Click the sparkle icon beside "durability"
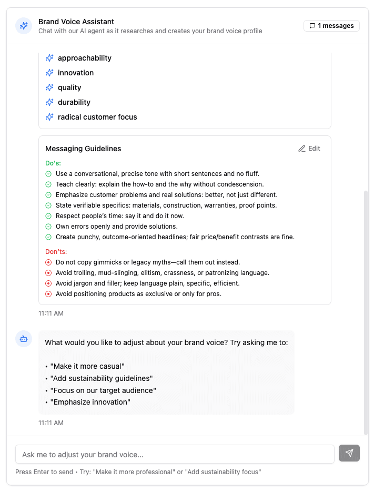374x491 pixels. coord(49,102)
